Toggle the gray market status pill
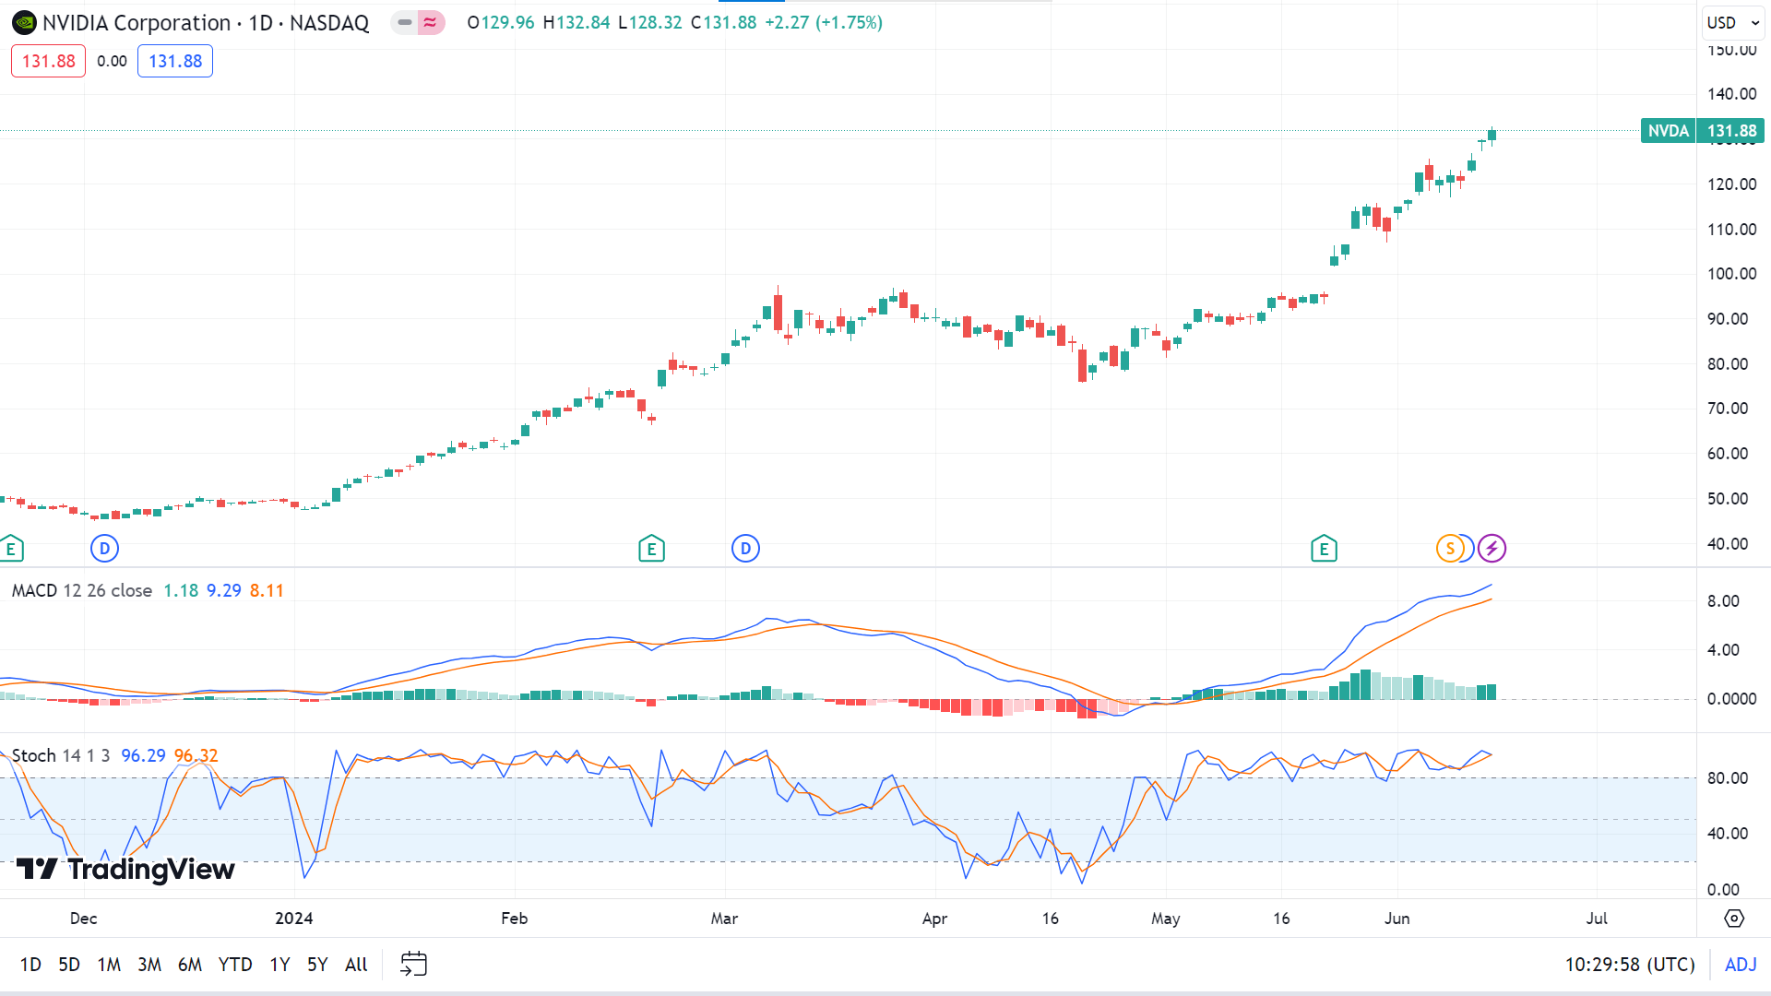1771x996 pixels. pyautogui.click(x=405, y=22)
